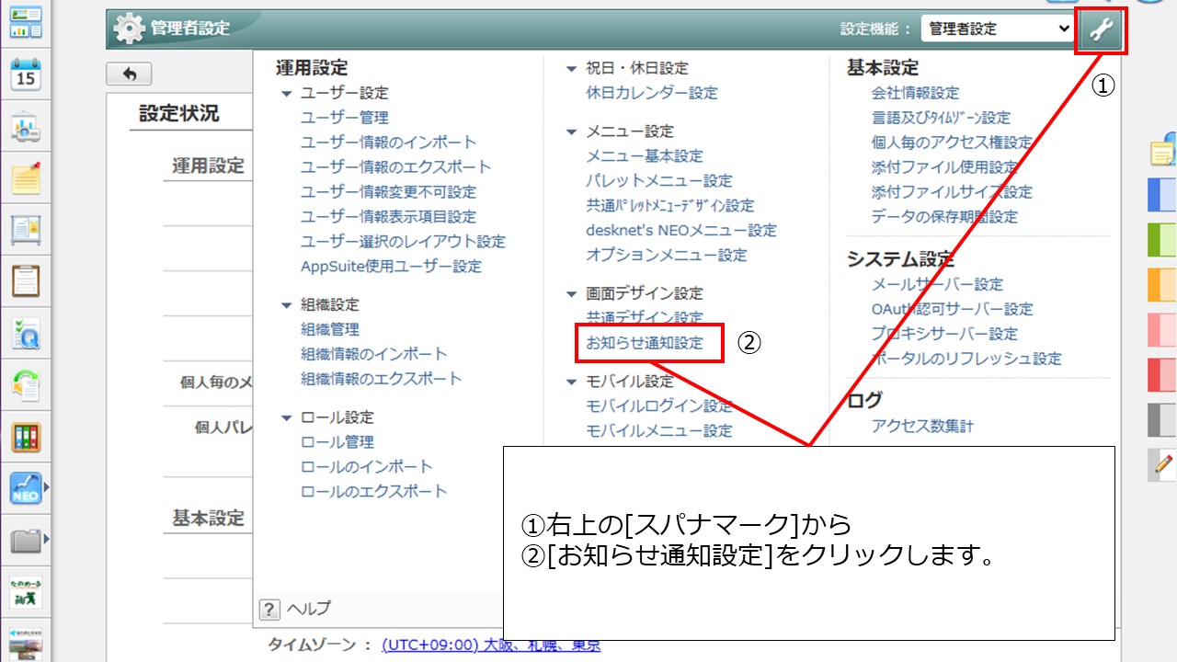Open the portal icon in the sidebar
The height and width of the screenshot is (662, 1177).
coord(26,21)
